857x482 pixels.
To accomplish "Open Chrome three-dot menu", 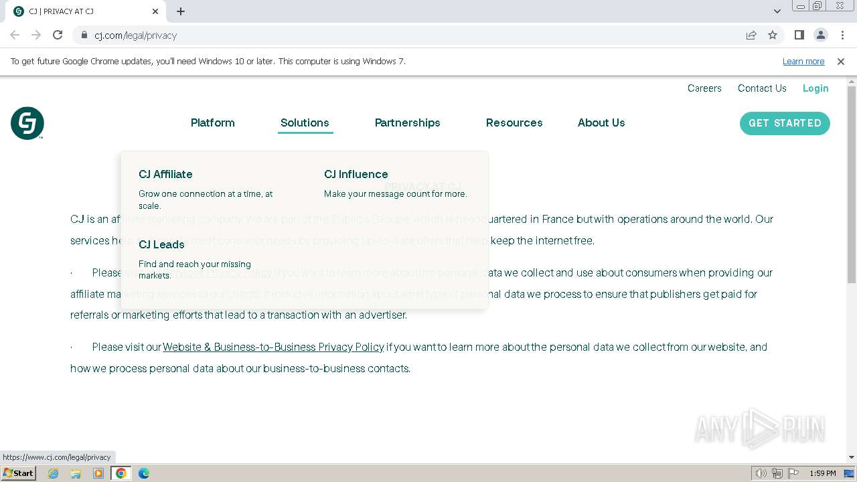I will point(842,35).
